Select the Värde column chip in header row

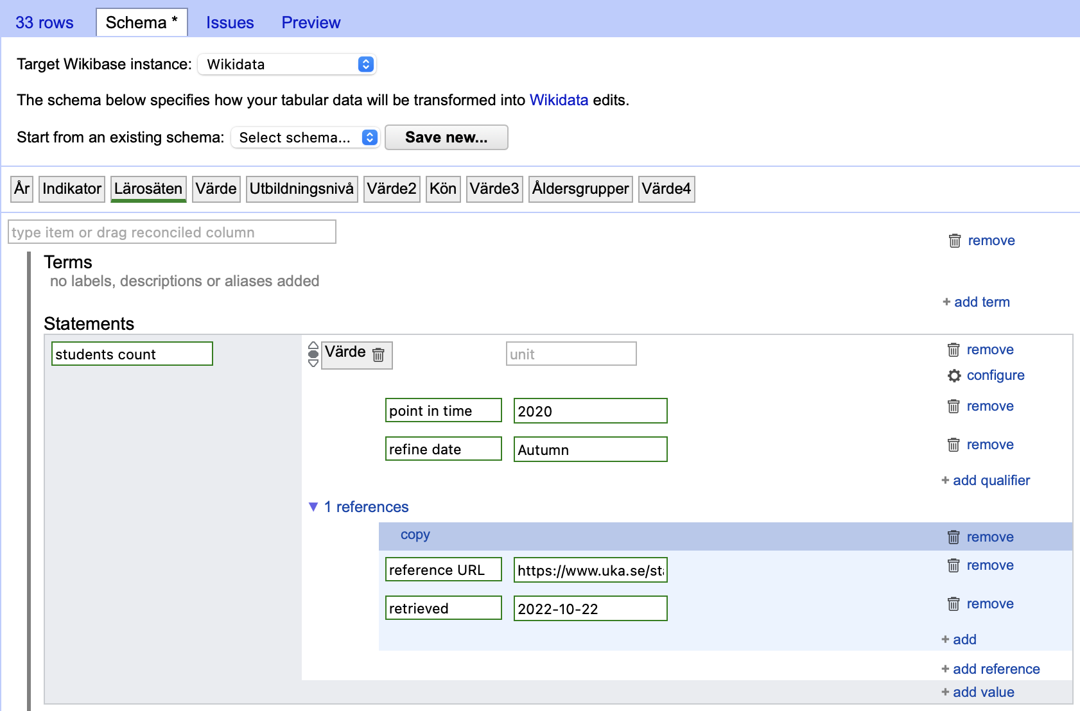216,189
